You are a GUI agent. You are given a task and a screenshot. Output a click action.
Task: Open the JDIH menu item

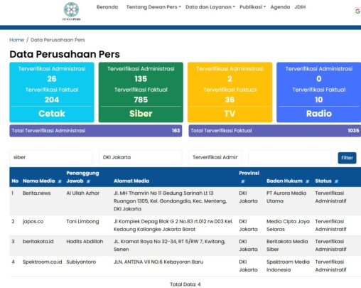[300, 7]
